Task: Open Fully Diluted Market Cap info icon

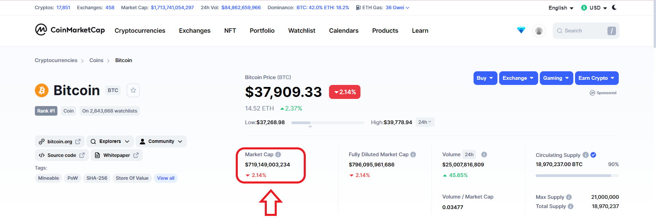Action: pos(413,155)
